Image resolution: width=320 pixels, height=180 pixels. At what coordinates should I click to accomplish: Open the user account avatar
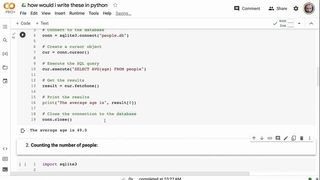(308, 8)
